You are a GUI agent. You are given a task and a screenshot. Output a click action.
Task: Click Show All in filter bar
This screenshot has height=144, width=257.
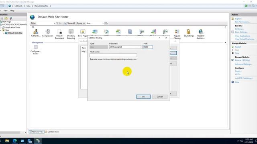click(69, 23)
